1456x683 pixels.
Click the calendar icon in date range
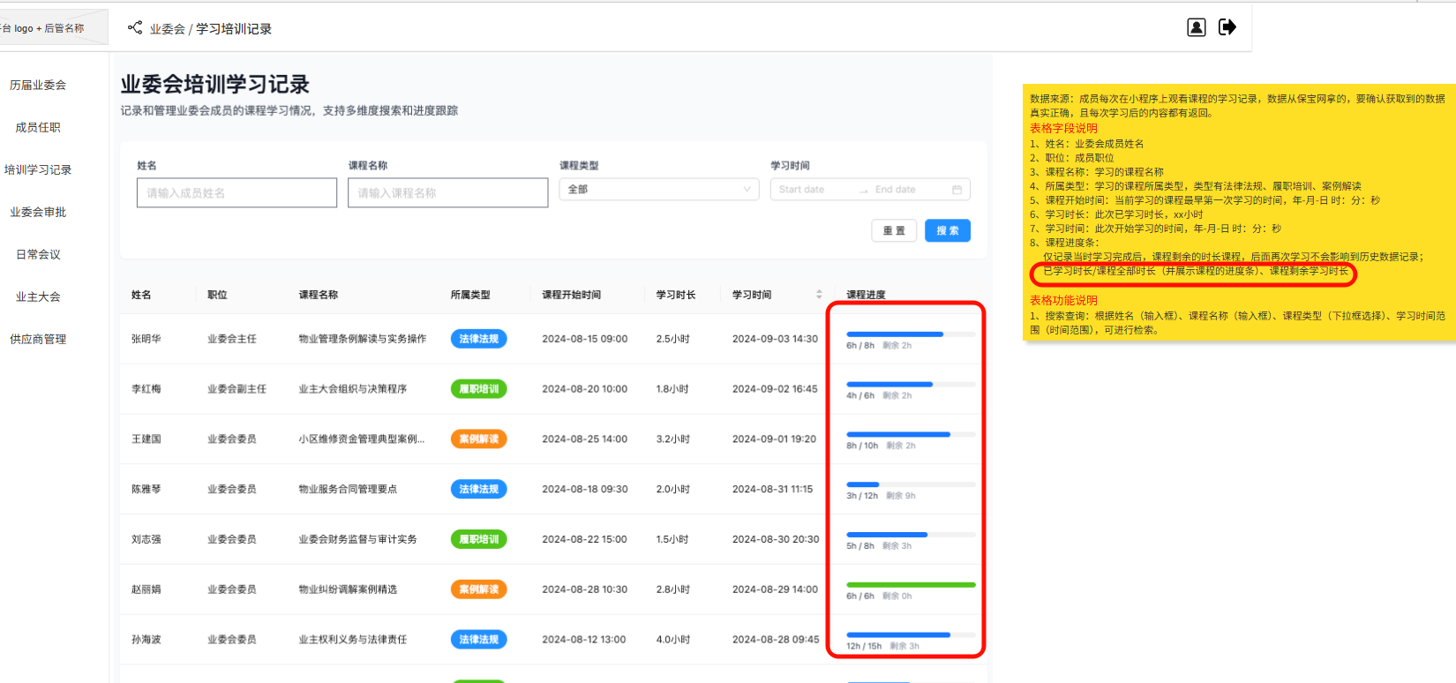click(957, 190)
